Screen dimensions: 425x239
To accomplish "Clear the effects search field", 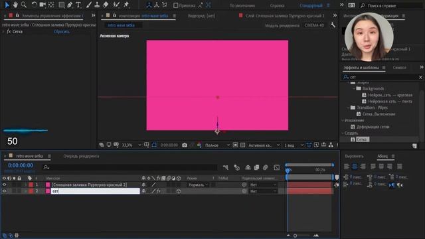I will (420, 77).
